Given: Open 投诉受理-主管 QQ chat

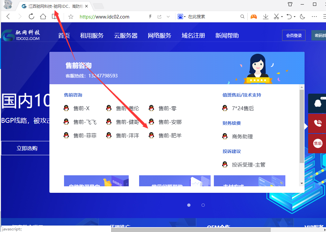Looking at the screenshot, I should [225, 164].
